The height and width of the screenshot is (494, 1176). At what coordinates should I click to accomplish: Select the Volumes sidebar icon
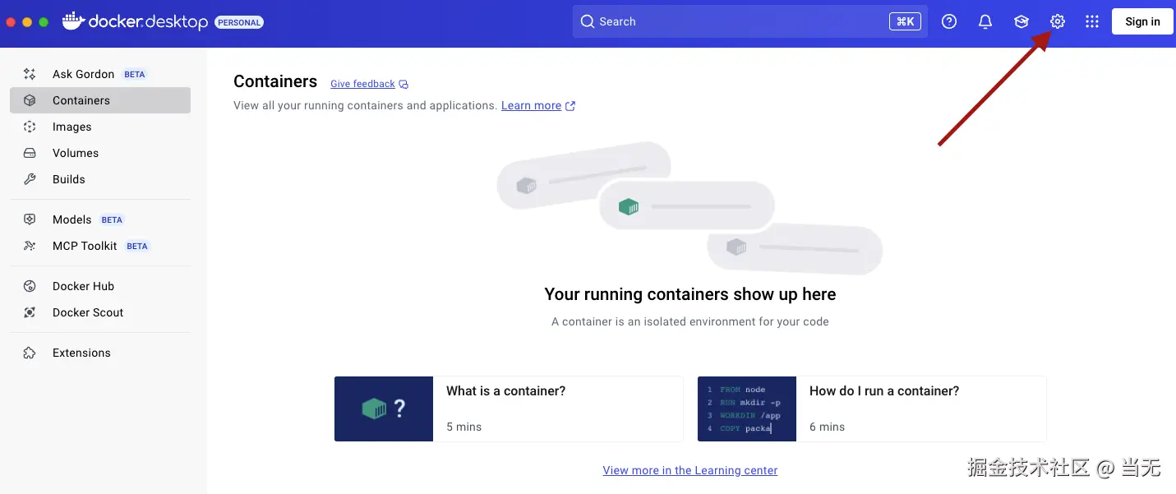click(x=76, y=153)
